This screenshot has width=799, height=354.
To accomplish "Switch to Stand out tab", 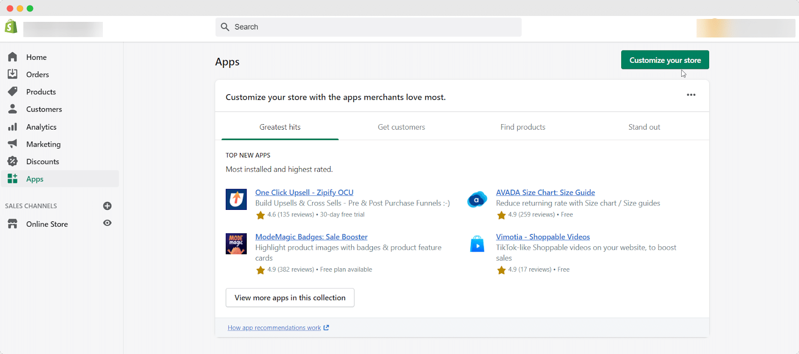I will [644, 127].
